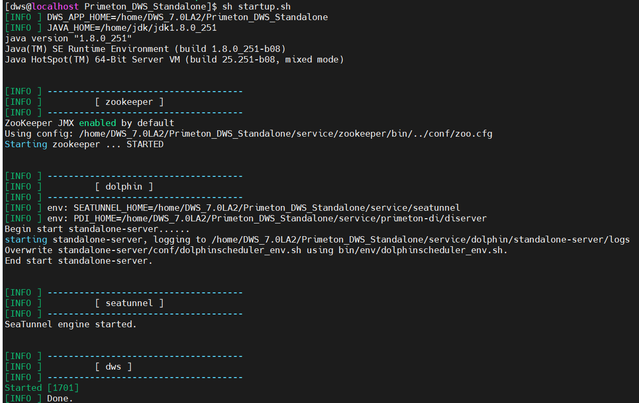
Task: Click the 'STARTED' zookeeper status text
Action: [145, 144]
